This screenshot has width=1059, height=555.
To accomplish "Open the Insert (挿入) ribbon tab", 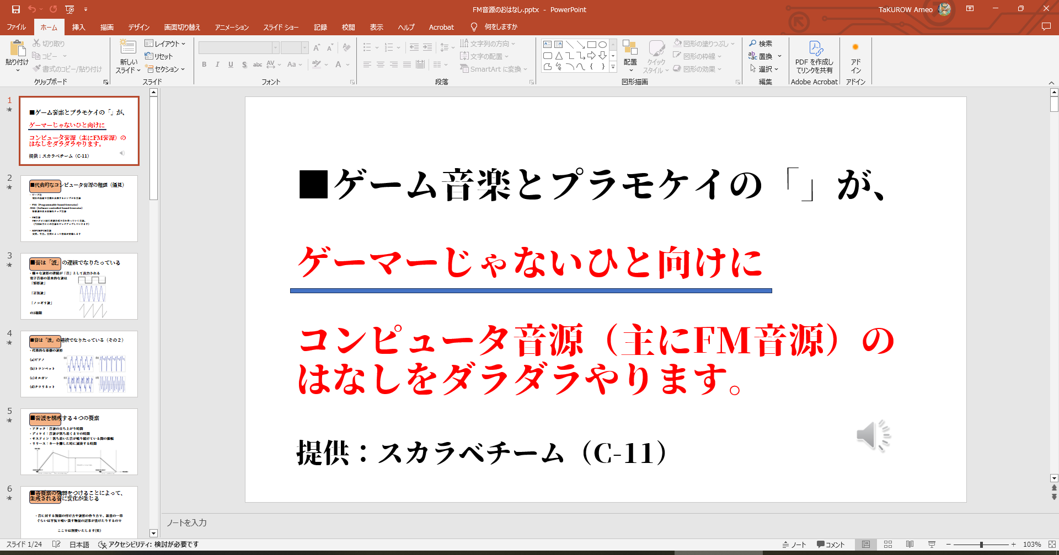I will (x=78, y=27).
